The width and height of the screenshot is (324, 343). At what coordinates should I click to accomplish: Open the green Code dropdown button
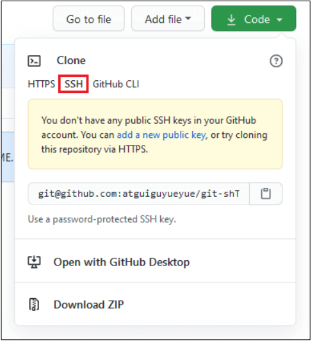[x=254, y=19]
